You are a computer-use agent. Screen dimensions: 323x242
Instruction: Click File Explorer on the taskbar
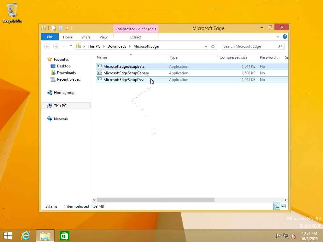tap(45, 236)
